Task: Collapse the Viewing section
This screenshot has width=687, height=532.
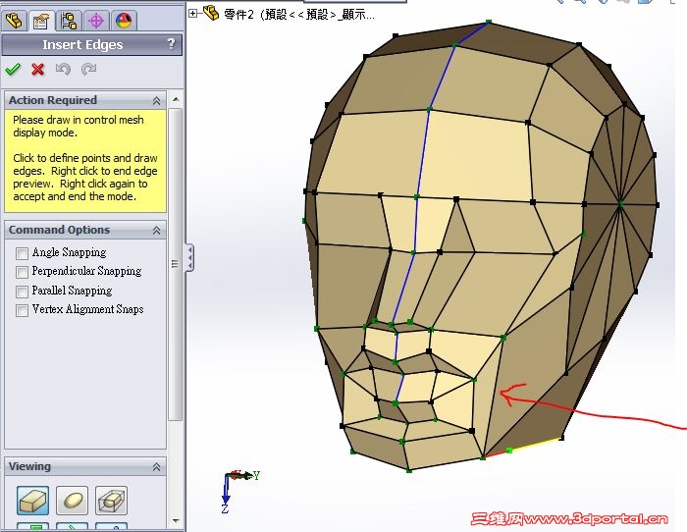Action: (x=156, y=467)
